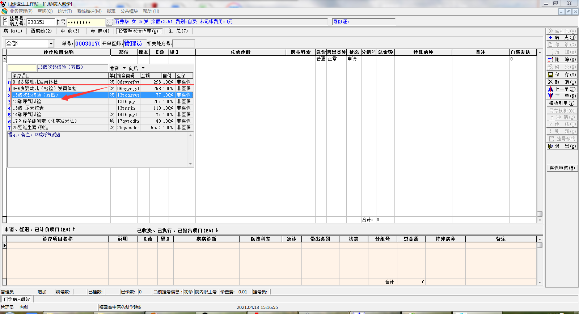The image size is (579, 314).
Task: Switch to the 西成药(2) tab
Action: pyautogui.click(x=41, y=31)
